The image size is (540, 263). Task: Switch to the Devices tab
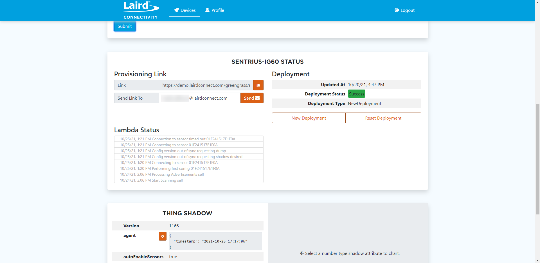pos(185,10)
